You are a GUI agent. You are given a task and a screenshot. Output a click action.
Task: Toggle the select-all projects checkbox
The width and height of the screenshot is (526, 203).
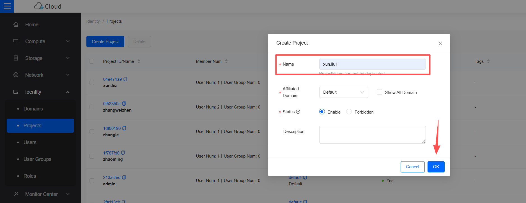(x=91, y=61)
